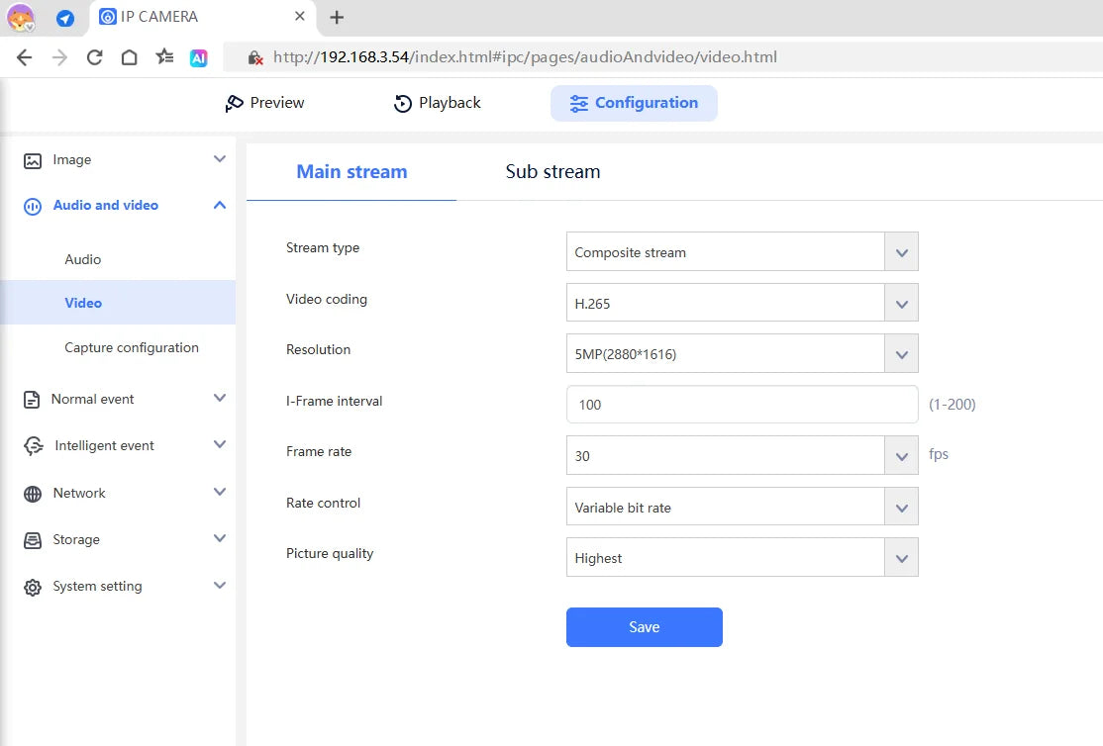Click the browser back arrow
This screenshot has height=746, width=1103.
click(25, 57)
